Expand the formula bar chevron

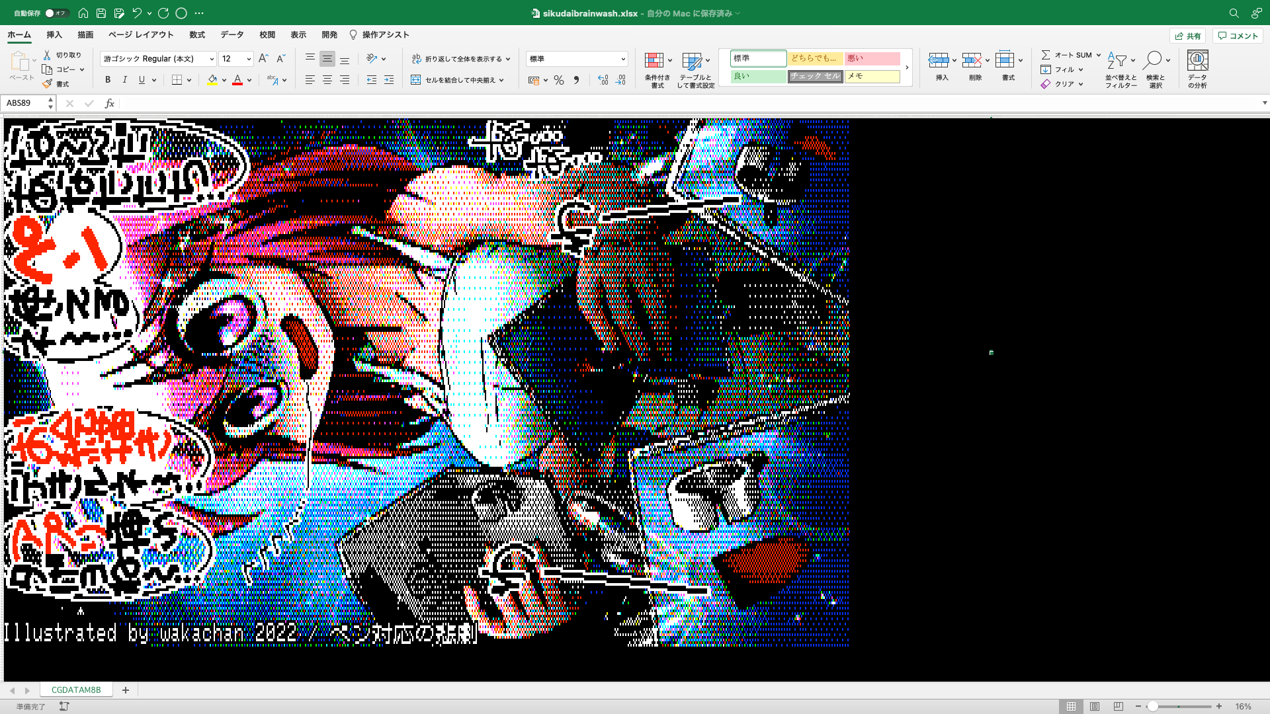click(x=1265, y=103)
